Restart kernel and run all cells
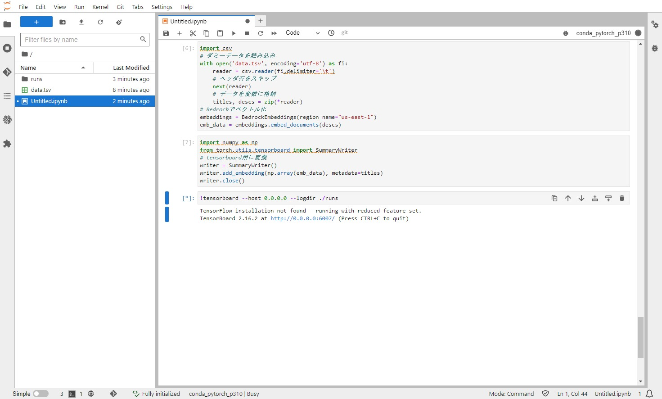Image resolution: width=662 pixels, height=399 pixels. [274, 33]
